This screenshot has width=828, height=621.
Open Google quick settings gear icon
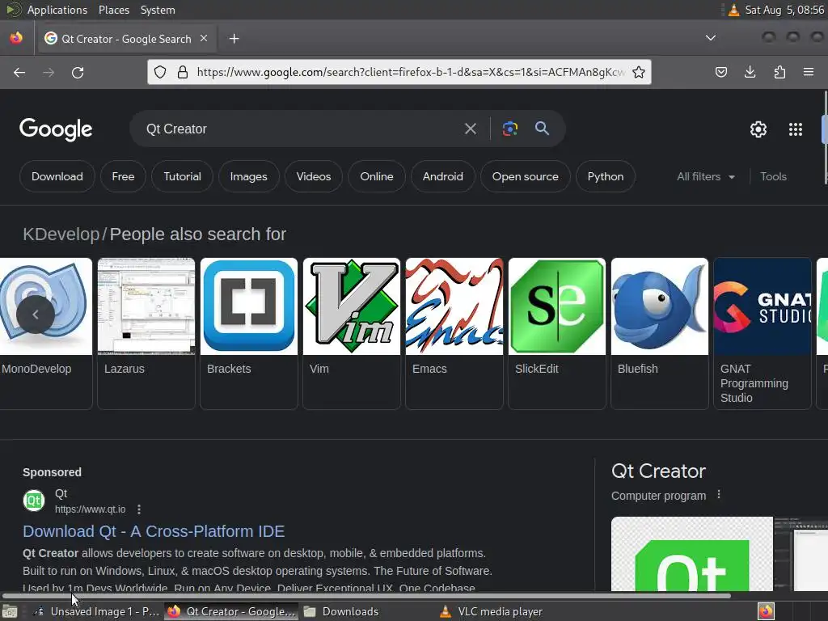point(758,129)
